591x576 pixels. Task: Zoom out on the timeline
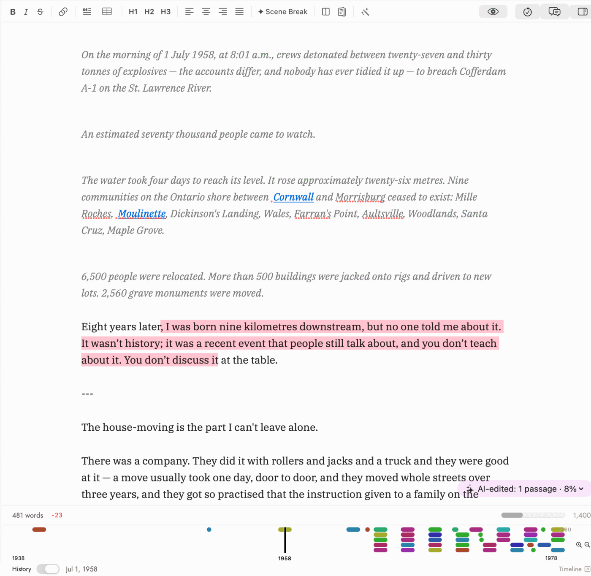(x=587, y=545)
